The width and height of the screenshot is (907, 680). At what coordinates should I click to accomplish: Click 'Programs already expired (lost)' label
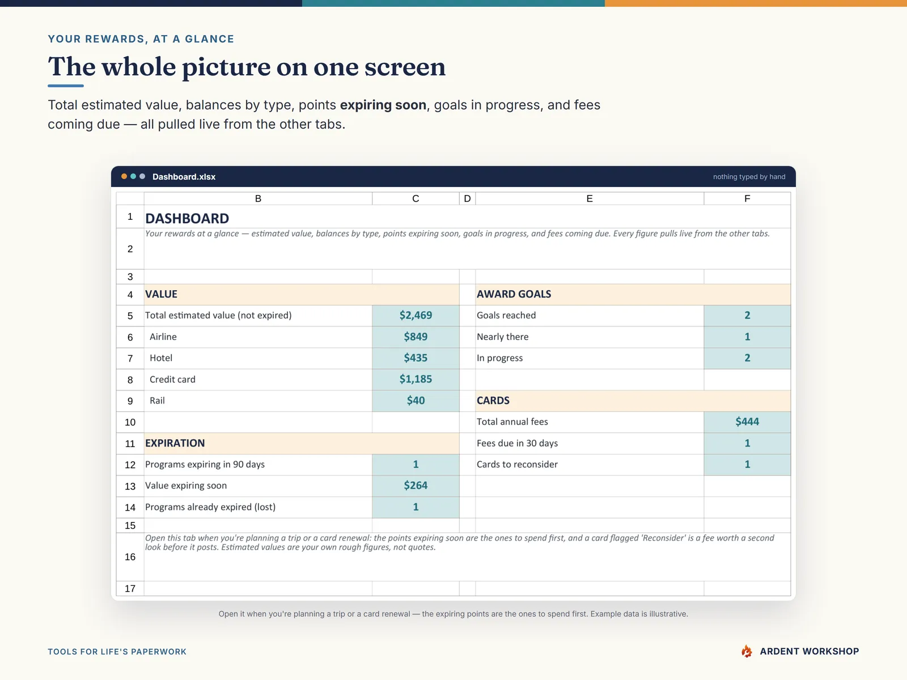pyautogui.click(x=210, y=507)
